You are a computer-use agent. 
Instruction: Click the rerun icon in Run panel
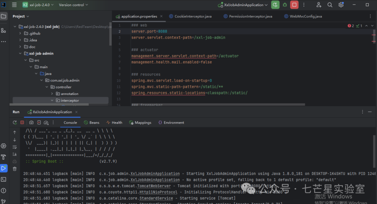click(x=15, y=123)
